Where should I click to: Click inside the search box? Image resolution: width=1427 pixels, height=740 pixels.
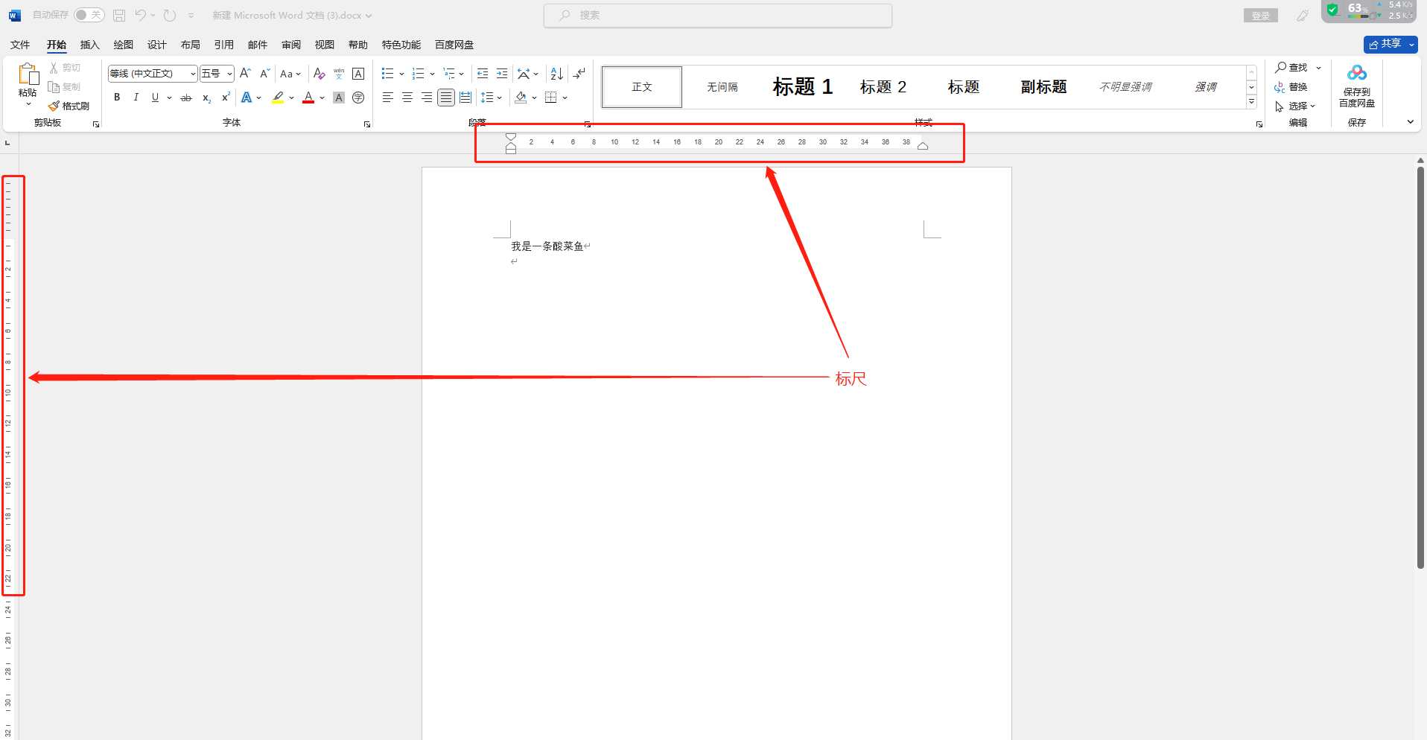coord(716,15)
